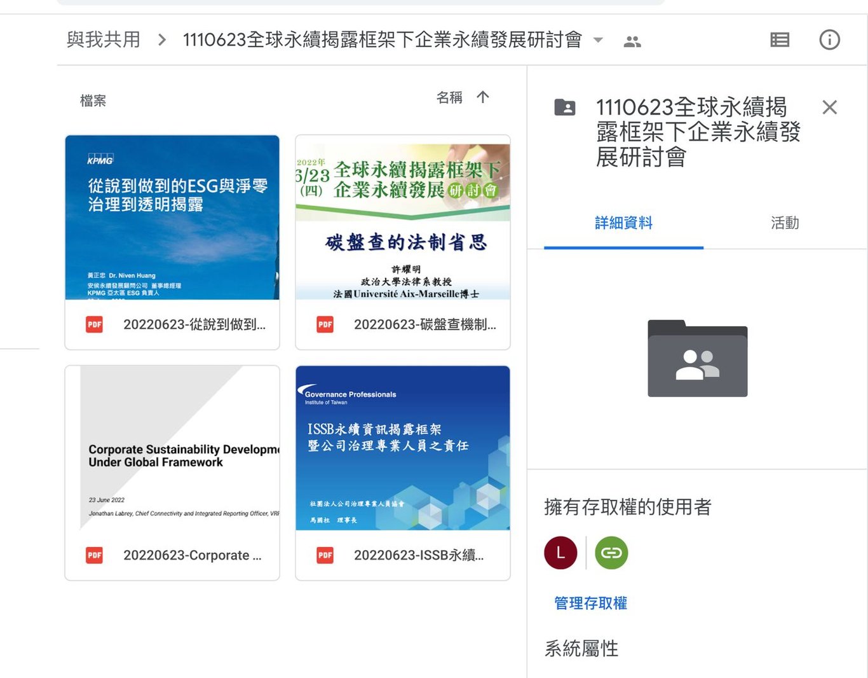Screen dimensions: 868x678
Task: Click the 管理存取權 link
Action: [590, 603]
